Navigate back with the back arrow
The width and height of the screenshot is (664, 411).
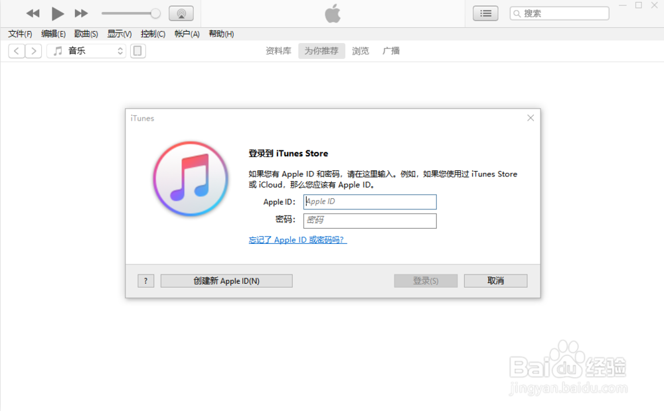click(x=16, y=50)
